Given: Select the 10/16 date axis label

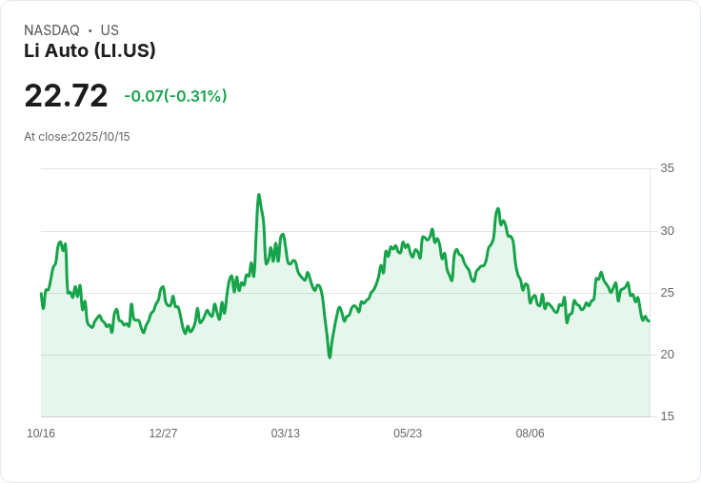Looking at the screenshot, I should [x=41, y=434].
